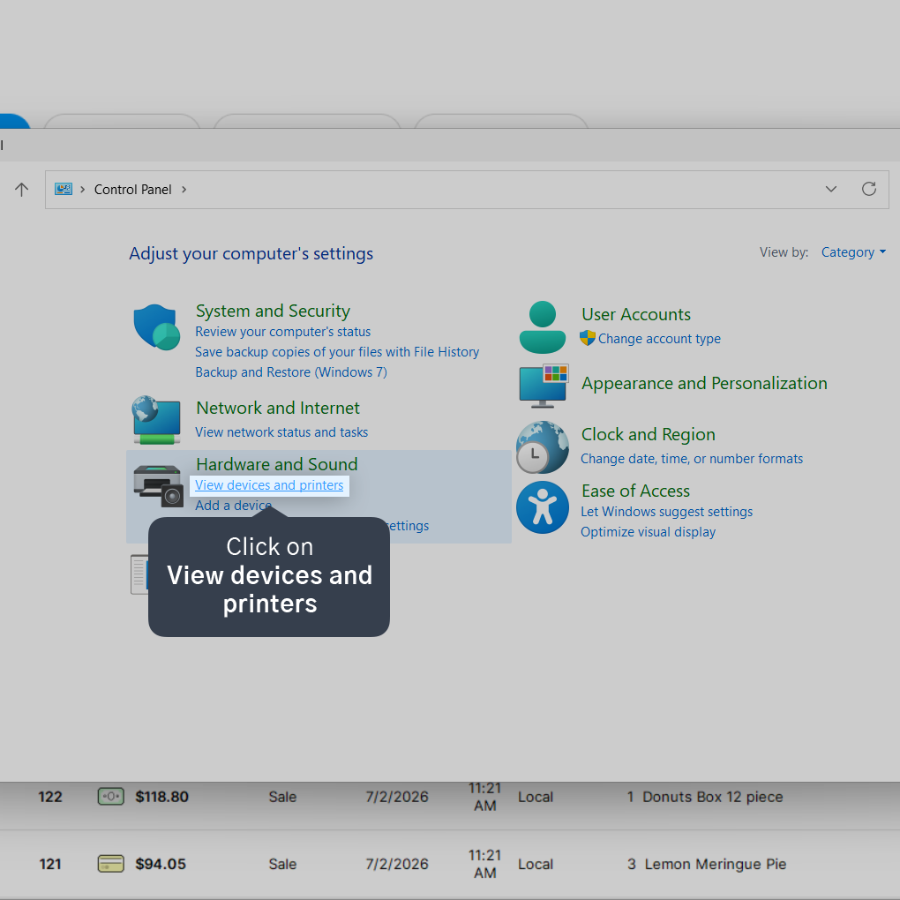The height and width of the screenshot is (900, 900).
Task: Open Review your computer's status
Action: point(282,332)
